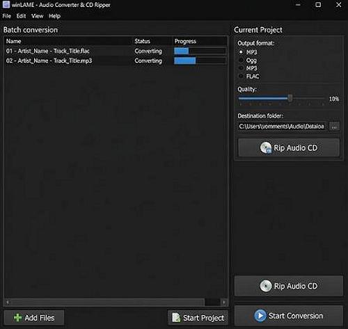Click the horizontal scrollbar right arrow
The height and width of the screenshot is (329, 348).
pos(223,302)
